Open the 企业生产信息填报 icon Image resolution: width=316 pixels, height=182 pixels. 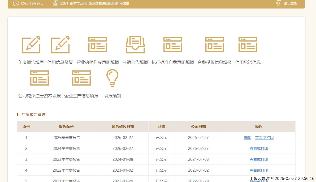tap(81, 78)
